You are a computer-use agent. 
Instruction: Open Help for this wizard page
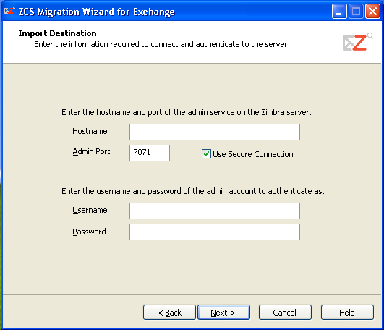click(x=347, y=313)
